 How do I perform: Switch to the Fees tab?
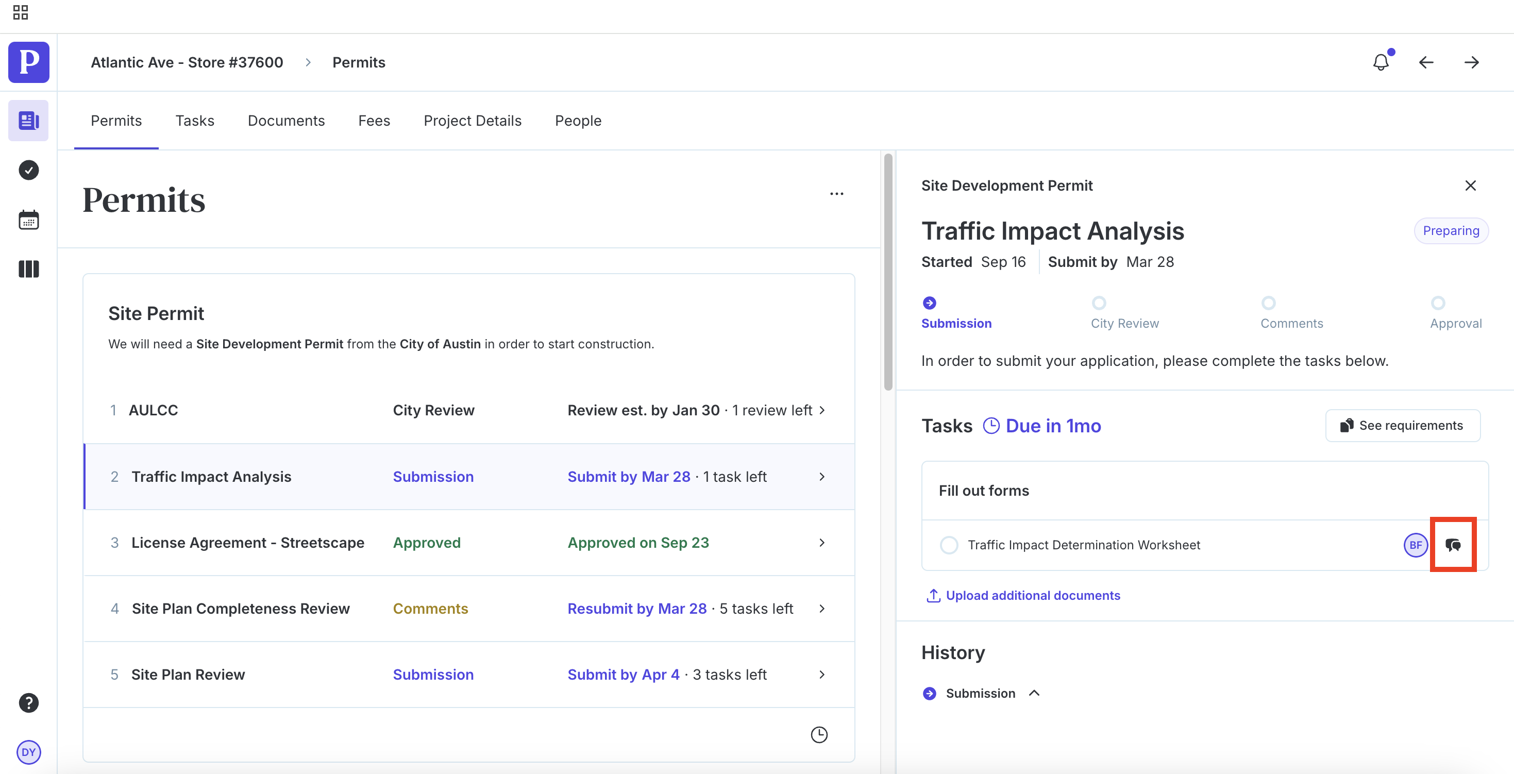pyautogui.click(x=374, y=121)
